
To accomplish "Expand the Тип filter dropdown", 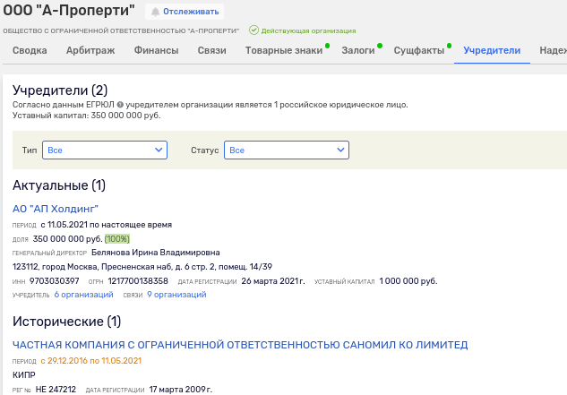I will pyautogui.click(x=105, y=150).
